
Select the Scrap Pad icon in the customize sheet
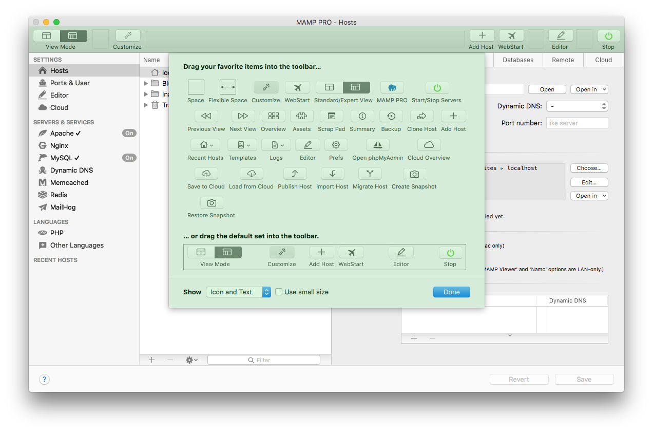331,116
